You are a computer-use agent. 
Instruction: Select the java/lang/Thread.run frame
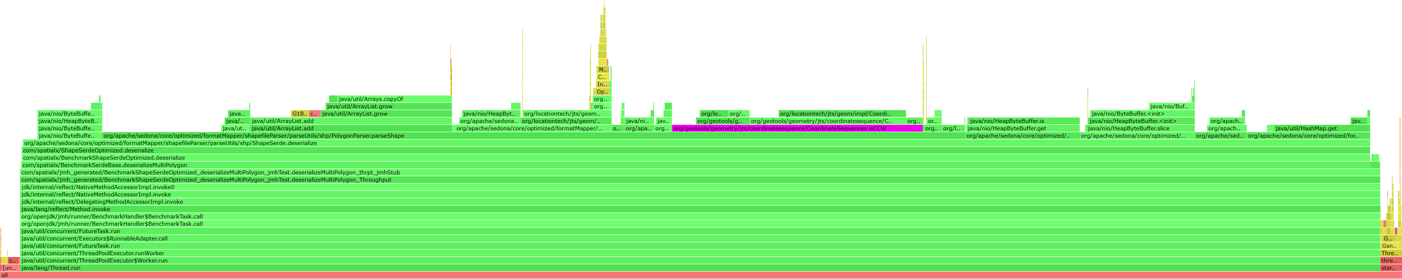click(700, 268)
